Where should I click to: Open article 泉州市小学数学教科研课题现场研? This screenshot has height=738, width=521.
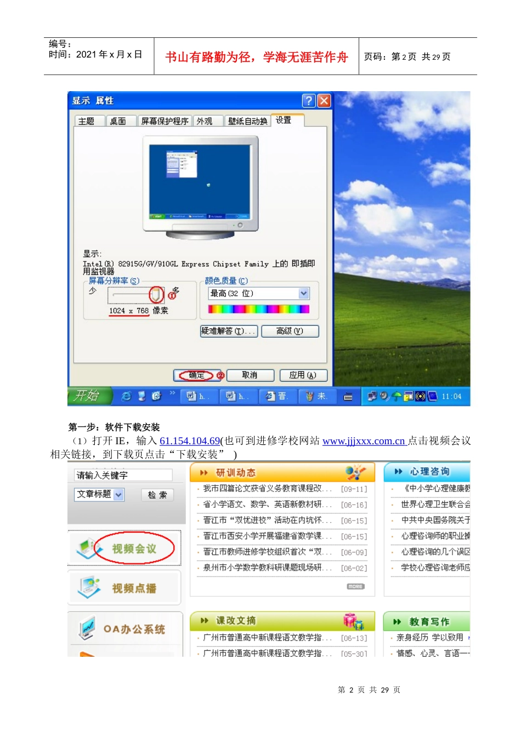point(268,568)
